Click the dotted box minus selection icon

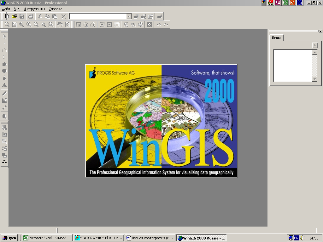pyautogui.click(x=109, y=25)
